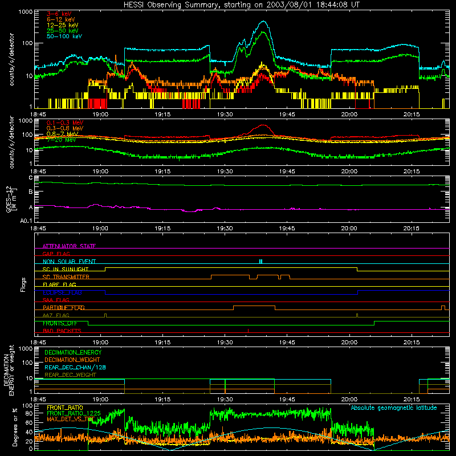
Task: Click the Flags panel axis title
Action: coord(23,284)
